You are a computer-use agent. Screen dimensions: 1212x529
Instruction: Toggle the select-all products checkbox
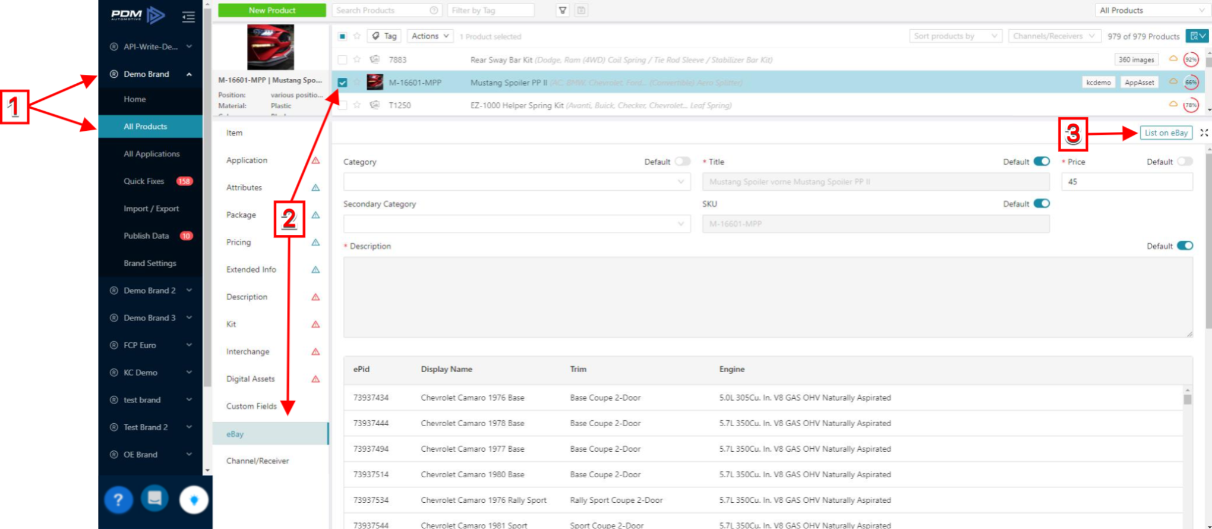pyautogui.click(x=342, y=36)
